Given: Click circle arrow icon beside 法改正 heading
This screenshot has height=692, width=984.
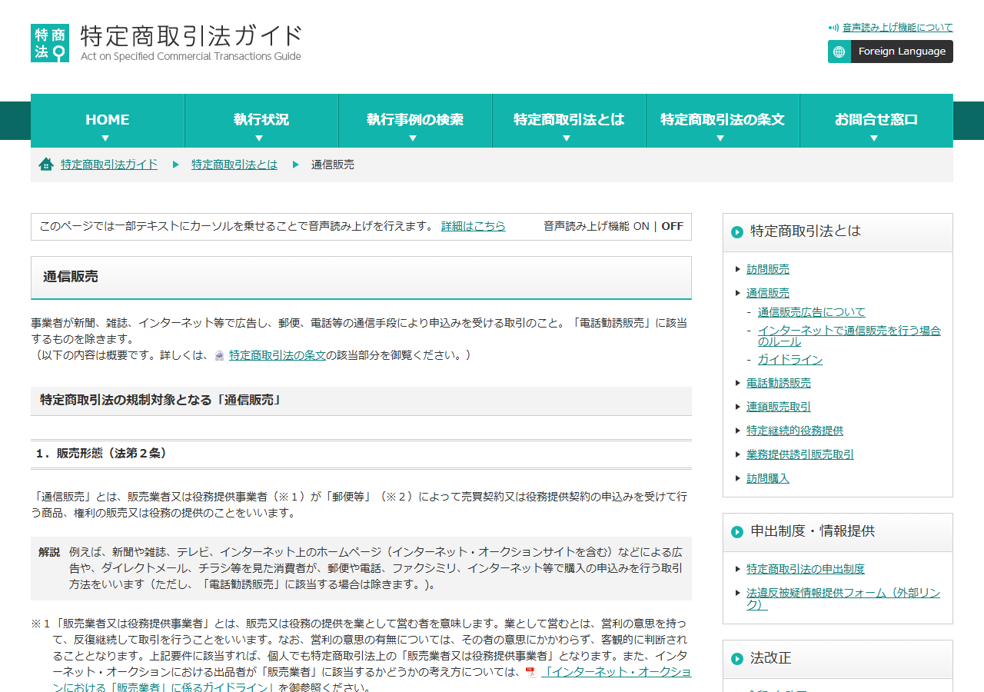Looking at the screenshot, I should [x=737, y=659].
